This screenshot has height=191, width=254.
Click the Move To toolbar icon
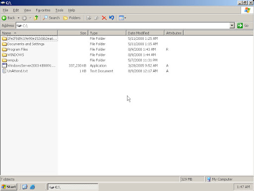tap(89, 18)
